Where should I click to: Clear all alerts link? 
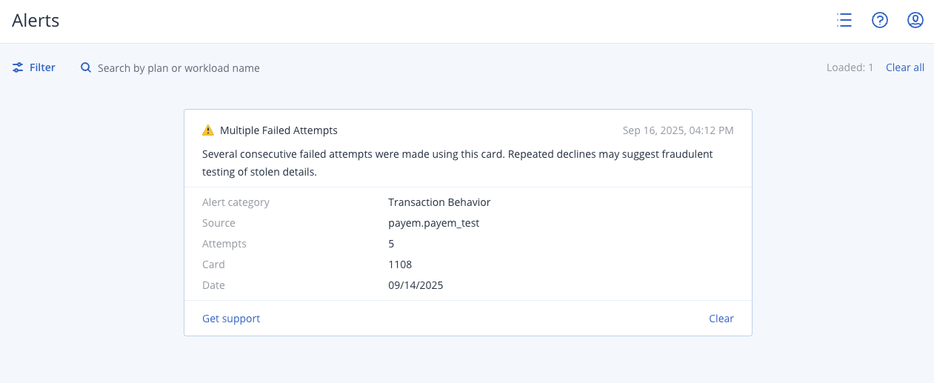pos(905,67)
